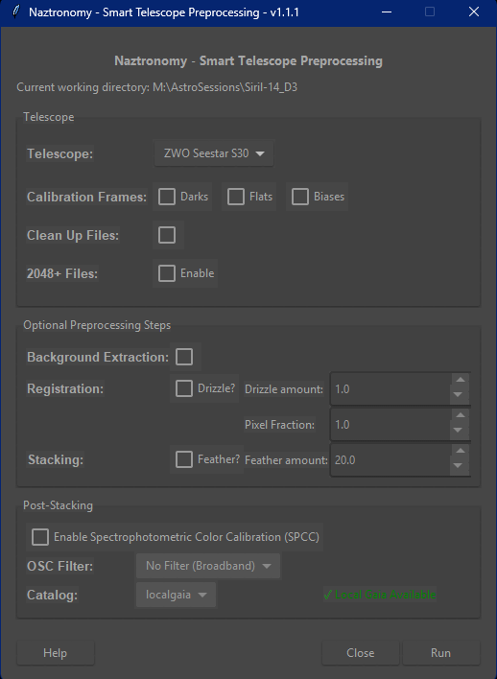This screenshot has width=497, height=679.
Task: Increase Pixel Fraction with up arrow
Action: 461,415
